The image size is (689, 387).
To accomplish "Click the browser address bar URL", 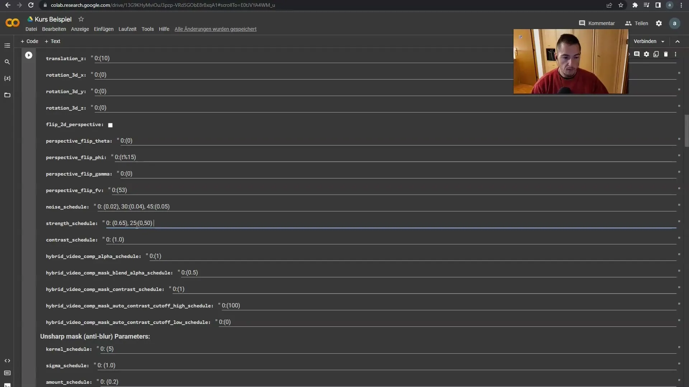I will 163,5.
